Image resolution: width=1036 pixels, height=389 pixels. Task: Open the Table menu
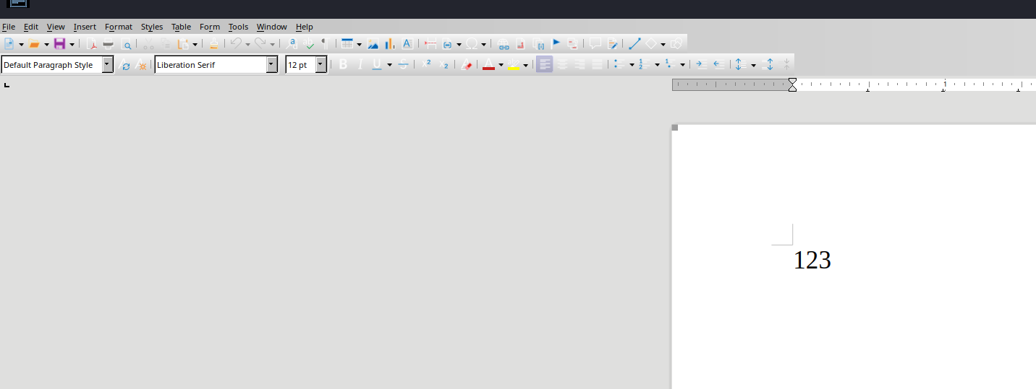[x=181, y=27]
